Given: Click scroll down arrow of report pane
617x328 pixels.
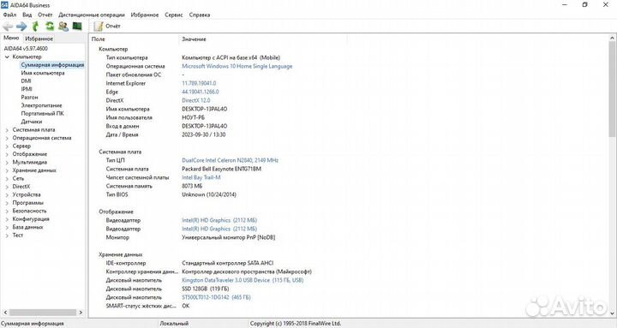Looking at the screenshot, I should [x=612, y=313].
